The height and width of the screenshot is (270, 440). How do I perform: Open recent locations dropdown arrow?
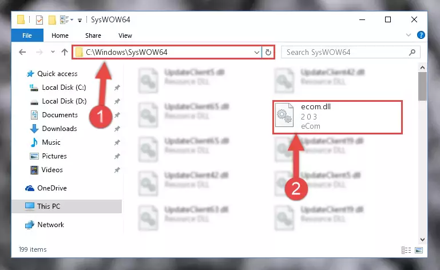click(53, 52)
